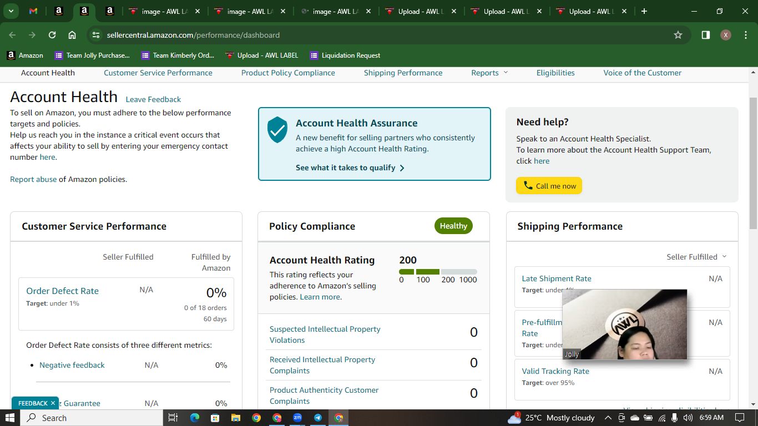Screen dimensions: 758x426
Task: Go back to the previous page
Action: point(13,35)
